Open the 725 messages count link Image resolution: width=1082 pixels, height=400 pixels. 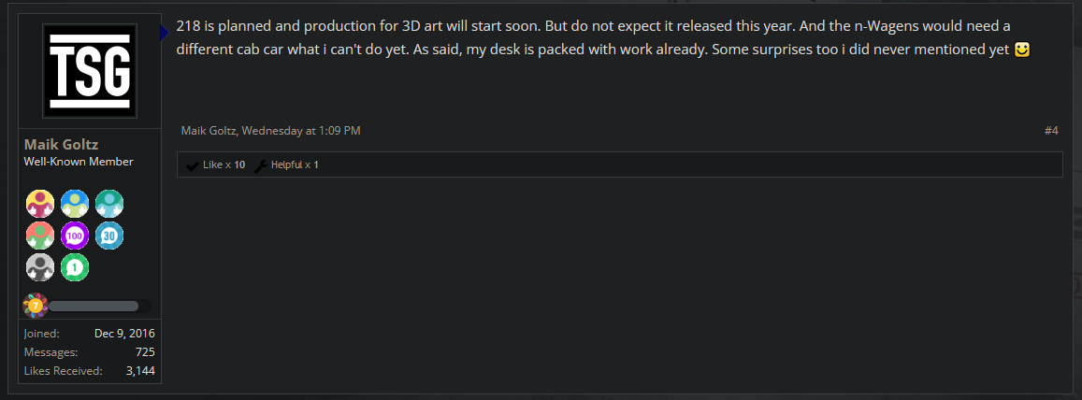tap(144, 352)
